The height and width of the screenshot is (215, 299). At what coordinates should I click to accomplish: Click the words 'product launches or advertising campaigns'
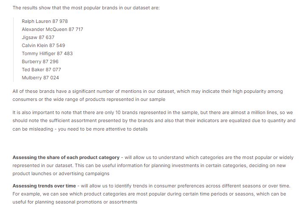pyautogui.click(x=61, y=174)
